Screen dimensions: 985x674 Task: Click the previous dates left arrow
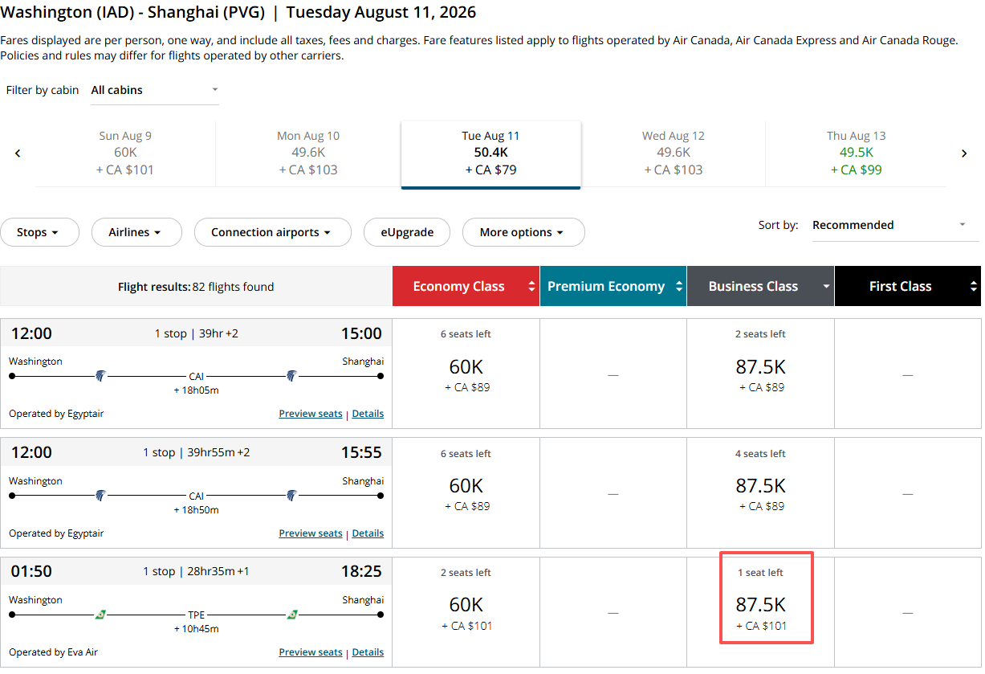(18, 153)
